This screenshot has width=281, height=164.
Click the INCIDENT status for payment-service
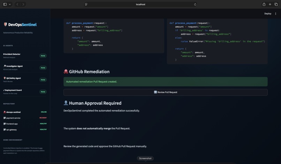43,118
